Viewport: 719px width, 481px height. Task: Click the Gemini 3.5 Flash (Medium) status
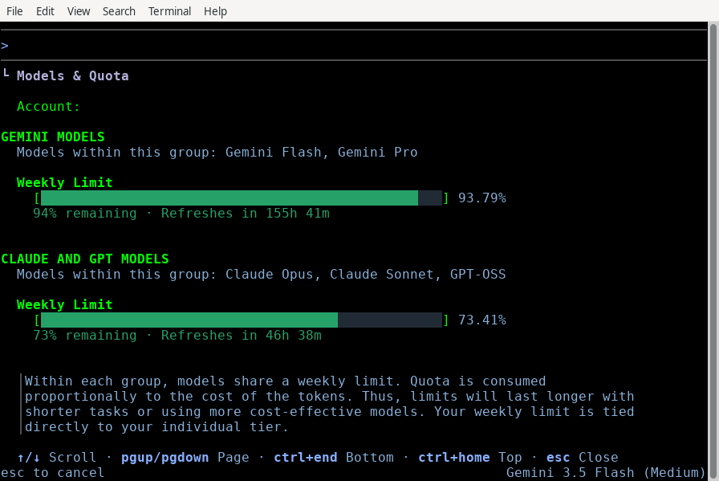coord(606,473)
